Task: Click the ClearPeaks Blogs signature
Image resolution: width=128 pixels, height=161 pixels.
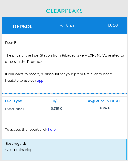Action: (20, 150)
